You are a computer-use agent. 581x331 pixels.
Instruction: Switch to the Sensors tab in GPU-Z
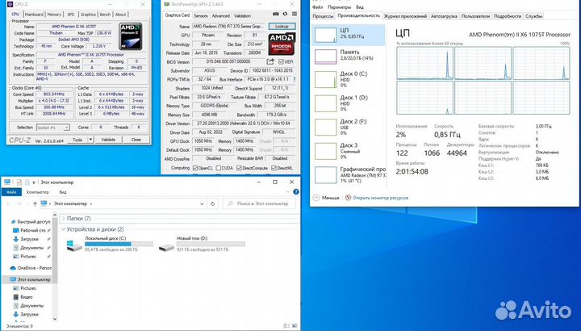click(201, 16)
